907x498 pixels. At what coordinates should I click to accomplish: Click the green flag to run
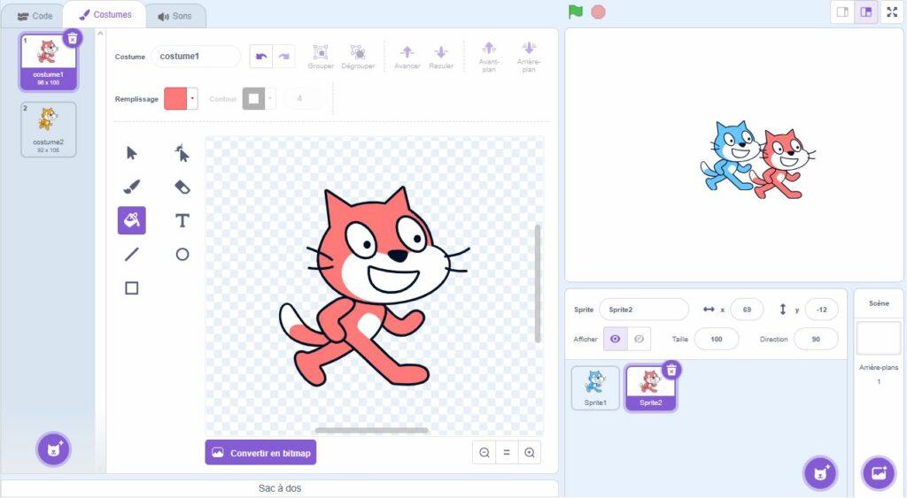[576, 12]
